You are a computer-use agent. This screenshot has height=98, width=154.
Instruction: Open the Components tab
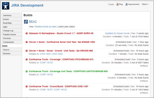coord(12,42)
